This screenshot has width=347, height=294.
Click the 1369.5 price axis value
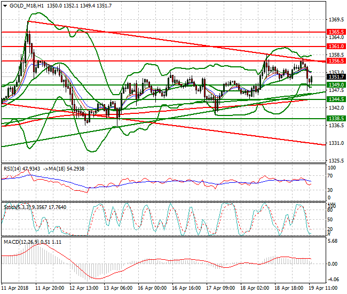tap(336, 20)
